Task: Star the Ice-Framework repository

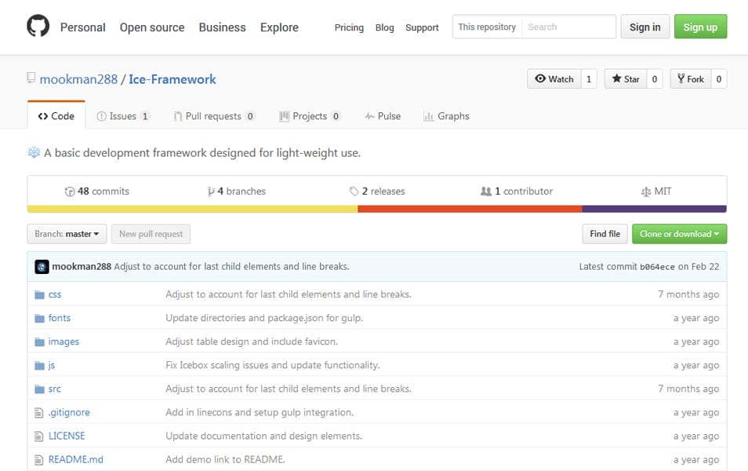Action: (626, 78)
